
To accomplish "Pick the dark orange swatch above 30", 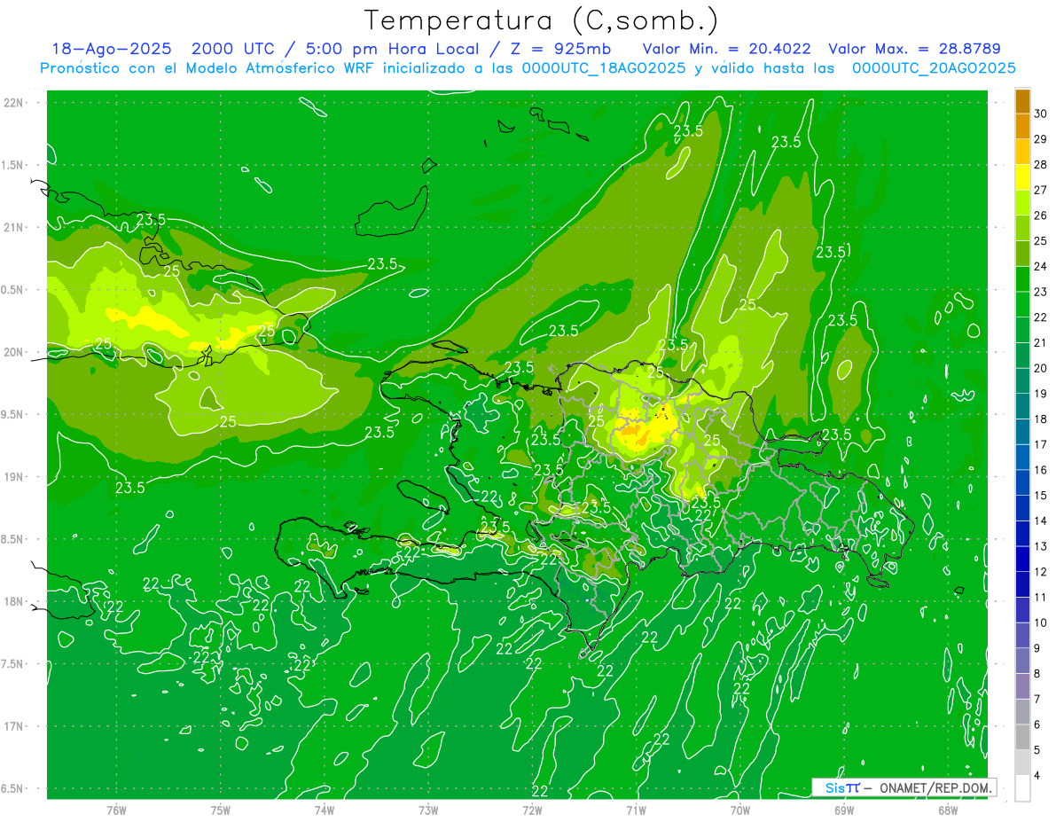I will pyautogui.click(x=1022, y=101).
